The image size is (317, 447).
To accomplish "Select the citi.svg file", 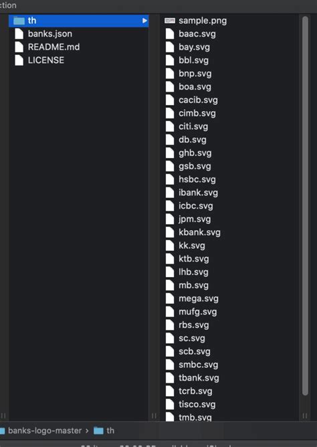I will pyautogui.click(x=193, y=126).
